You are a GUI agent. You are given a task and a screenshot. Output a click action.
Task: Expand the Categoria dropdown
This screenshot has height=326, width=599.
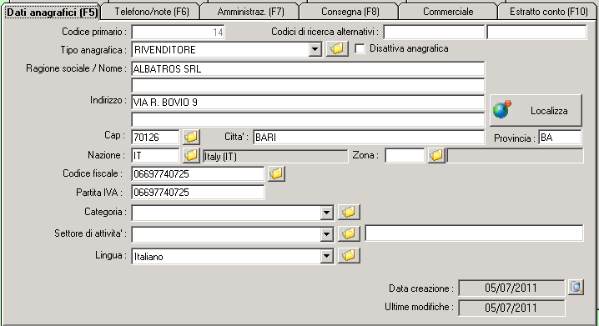[327, 213]
